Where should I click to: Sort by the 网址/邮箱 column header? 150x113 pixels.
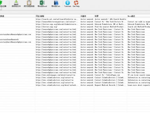(x=40, y=16)
